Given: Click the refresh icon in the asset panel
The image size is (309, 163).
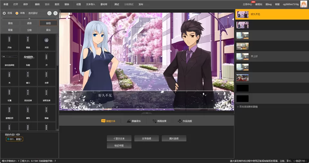Looking at the screenshot, I should (55, 13).
